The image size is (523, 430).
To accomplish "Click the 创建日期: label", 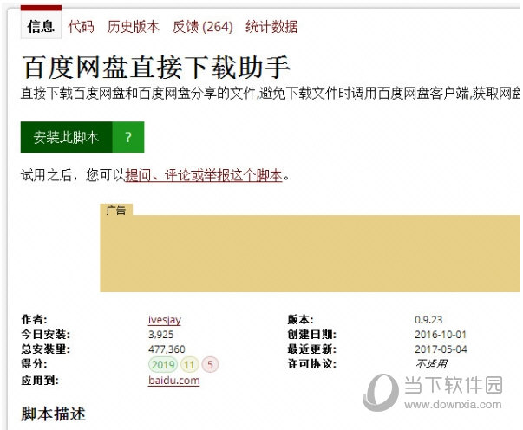I will click(x=312, y=335).
